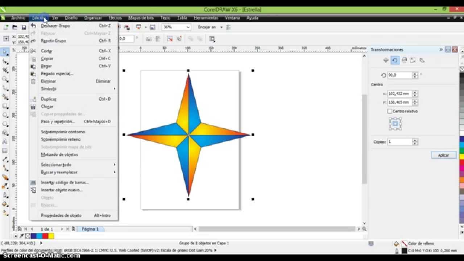464x261 pixels.
Task: Open the zoom level 36% dropdown
Action: 188,27
